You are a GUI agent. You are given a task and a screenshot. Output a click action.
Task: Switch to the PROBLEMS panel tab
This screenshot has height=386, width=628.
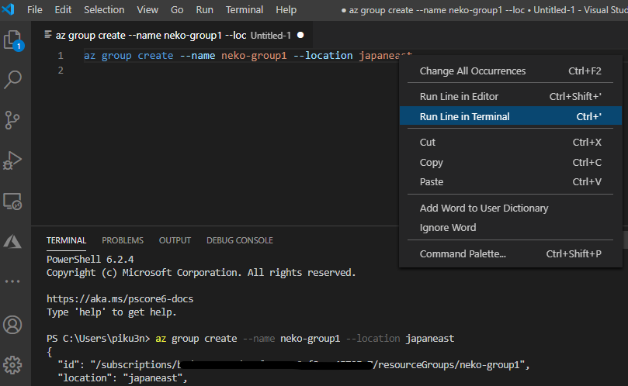point(123,240)
